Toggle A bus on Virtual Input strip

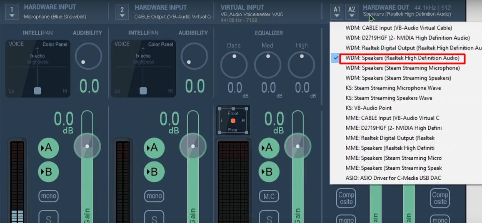pyautogui.click(x=269, y=148)
